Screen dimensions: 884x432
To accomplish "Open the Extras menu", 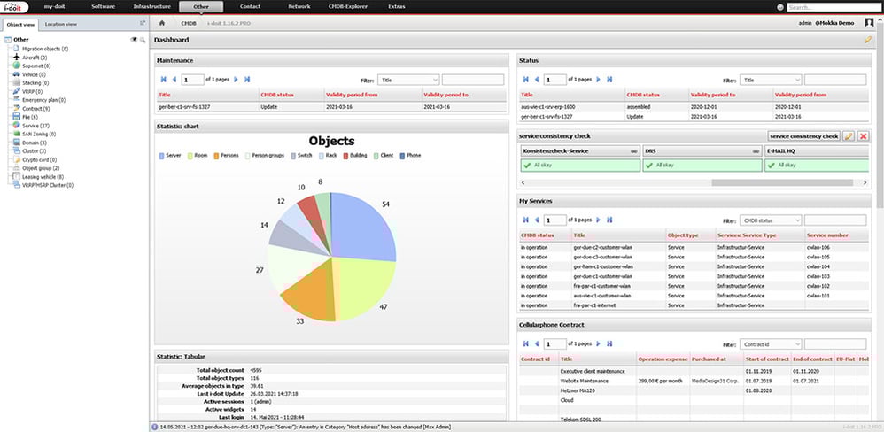I will [x=396, y=7].
